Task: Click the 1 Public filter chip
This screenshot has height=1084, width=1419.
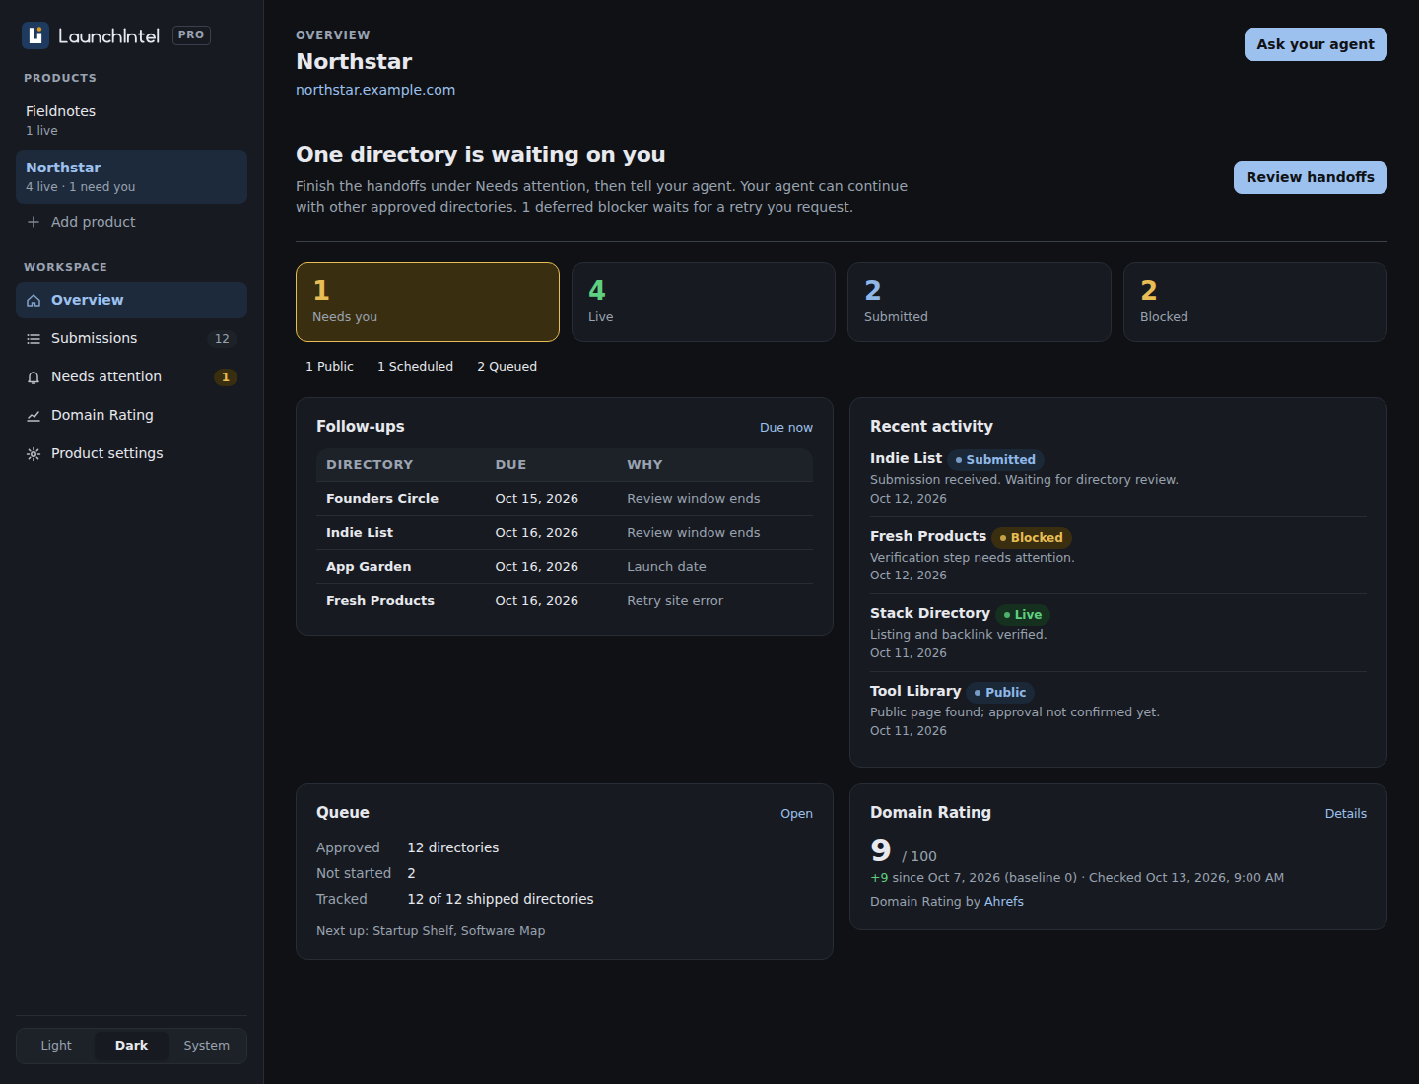Action: point(329,367)
